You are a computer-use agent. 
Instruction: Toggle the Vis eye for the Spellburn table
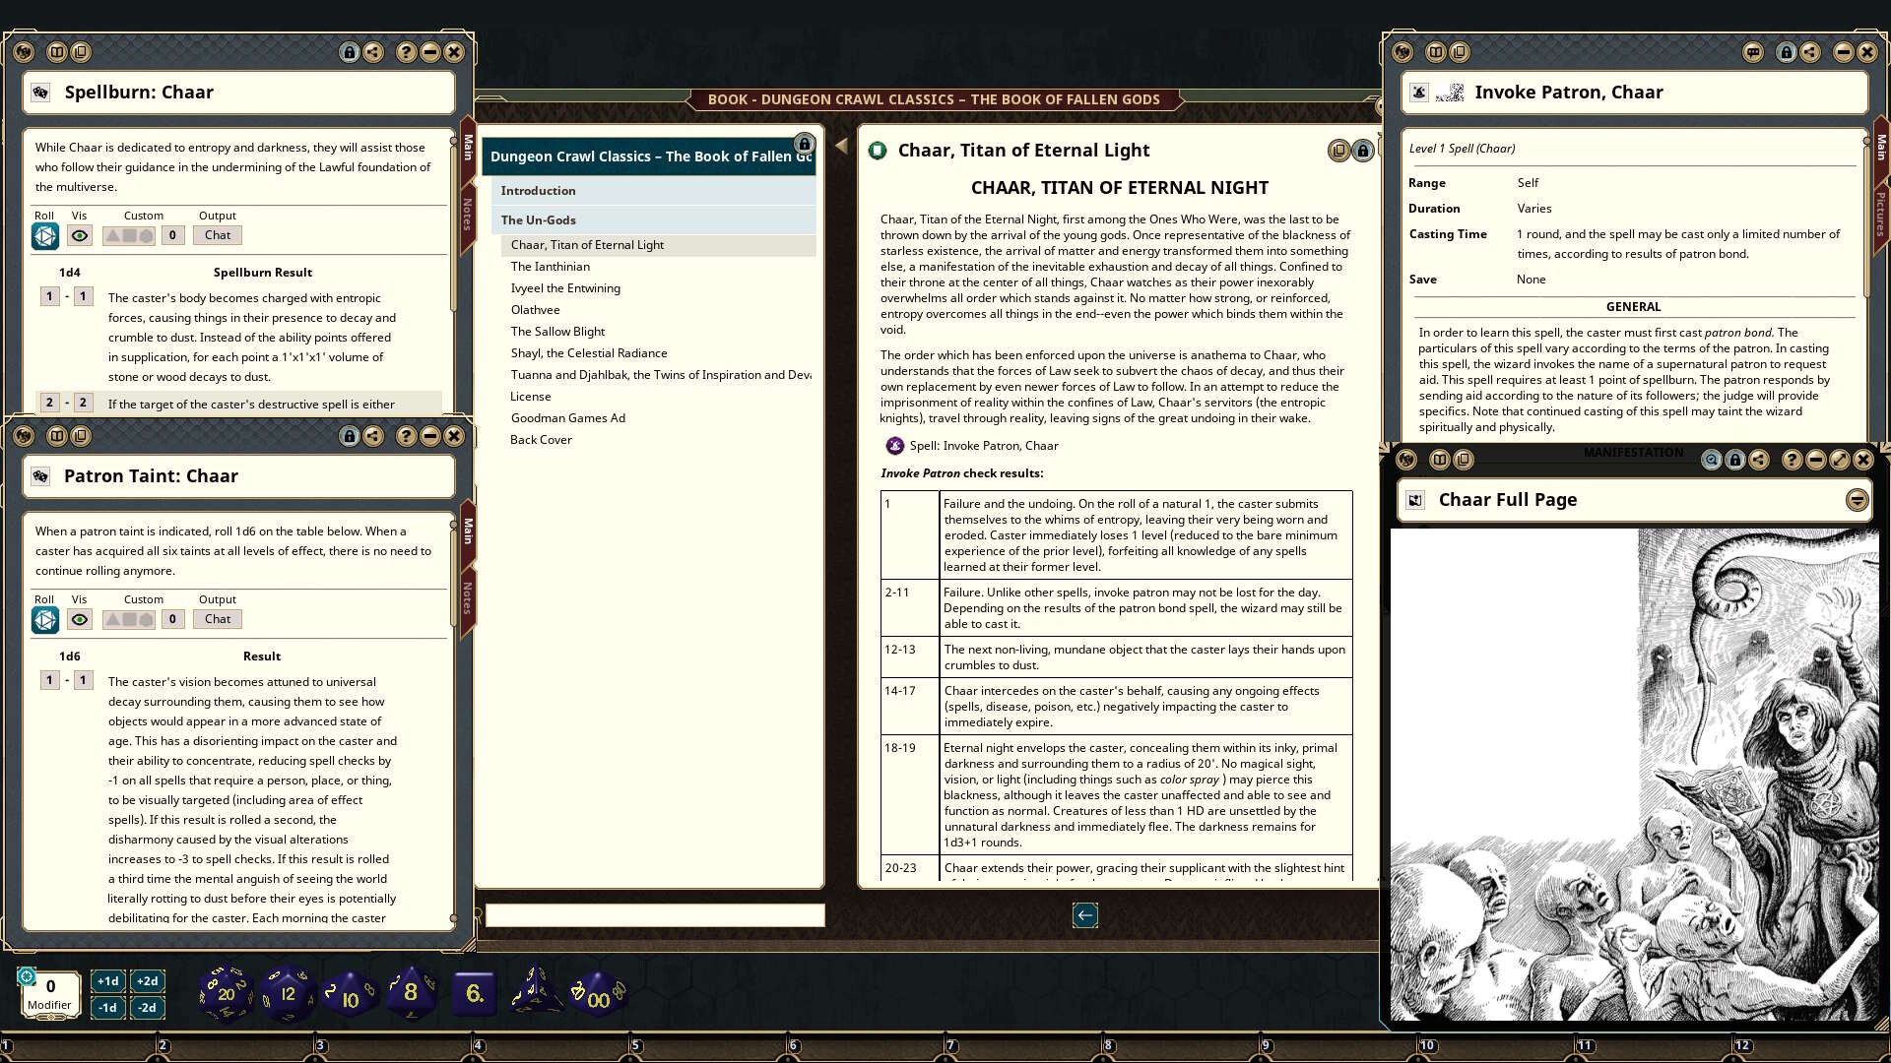(79, 235)
